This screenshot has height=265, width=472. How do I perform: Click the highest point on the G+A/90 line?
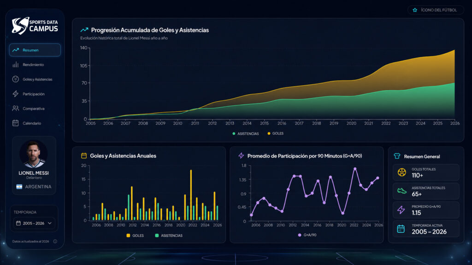[355, 169]
